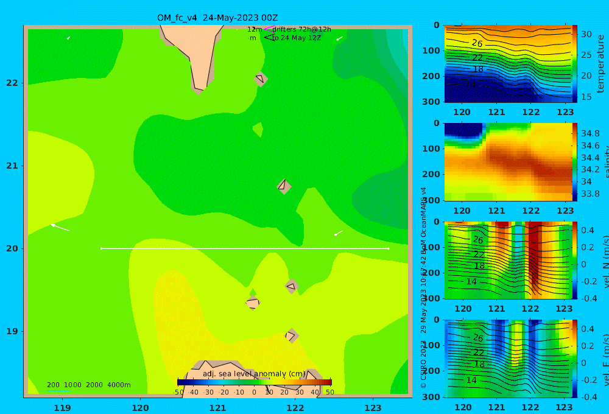The height and width of the screenshot is (414, 609).
Task: Click the white drifter arrow near 119E 20.3N
Action: point(60,227)
